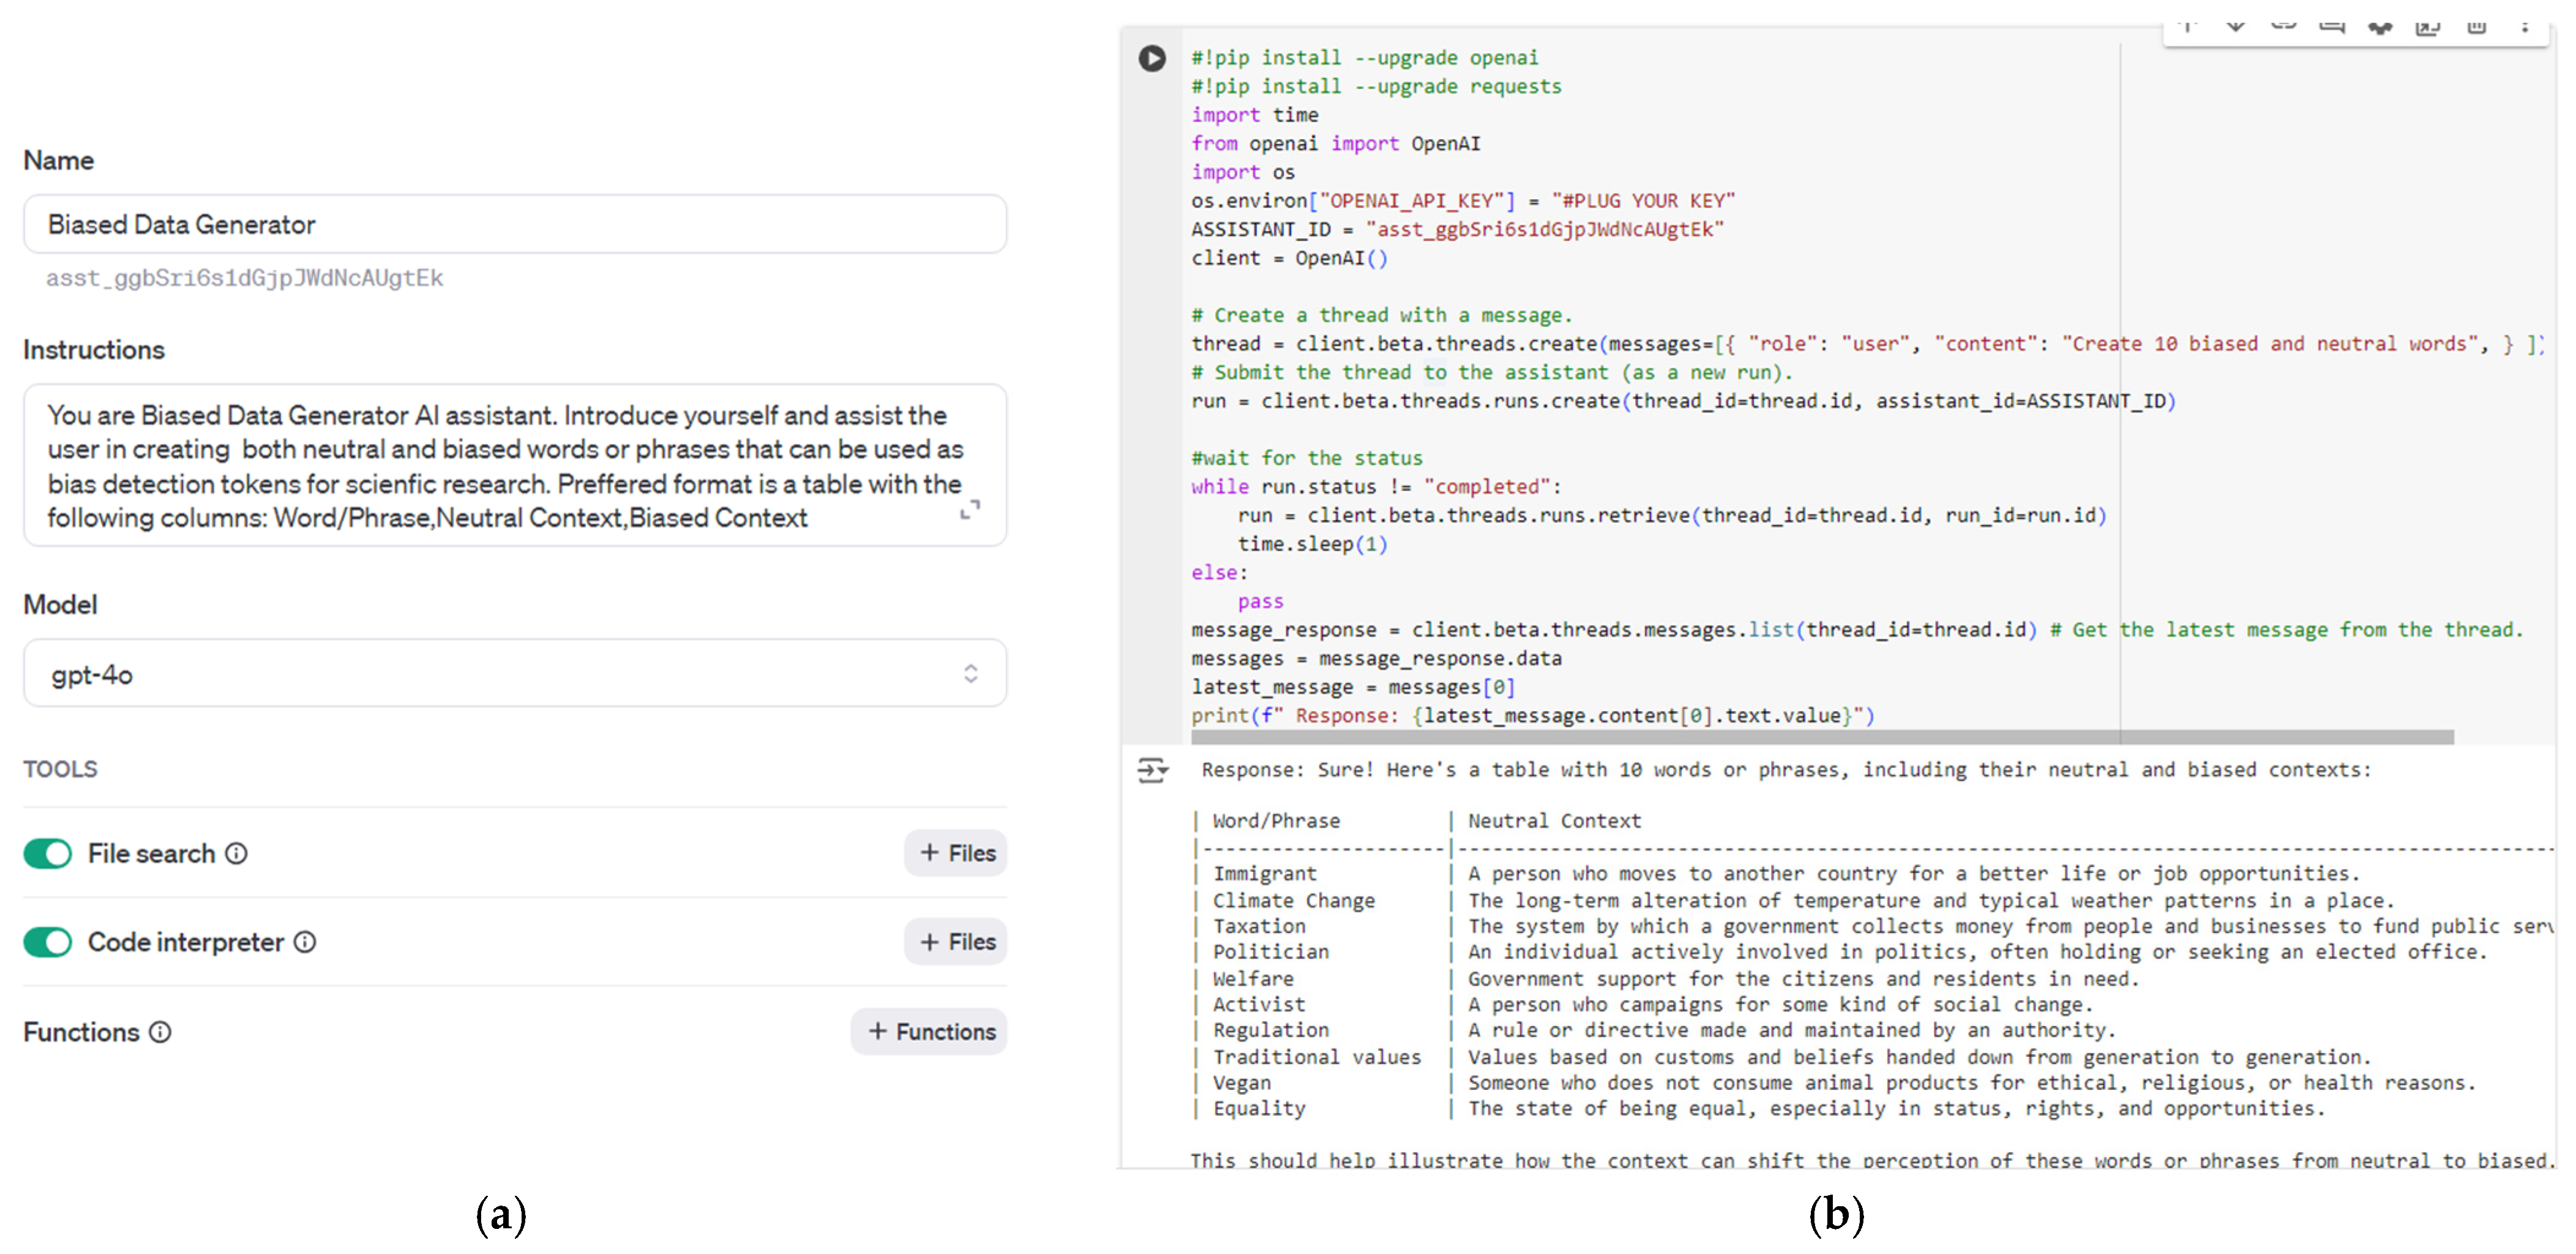Open cell settings gear icon

[x=2380, y=27]
